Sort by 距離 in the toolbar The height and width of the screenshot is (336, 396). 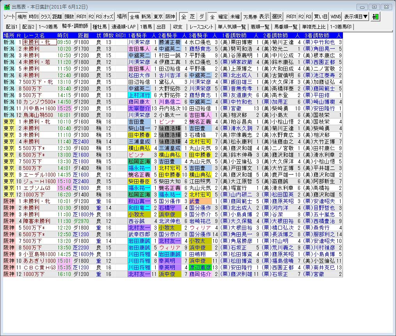click(x=57, y=17)
